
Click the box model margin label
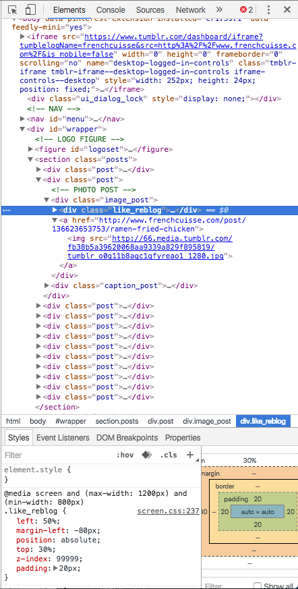click(x=211, y=474)
